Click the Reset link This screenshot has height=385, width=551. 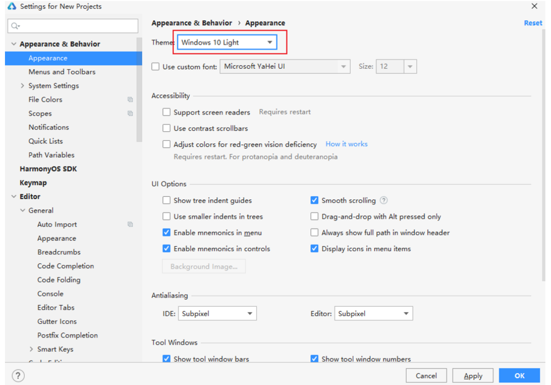tap(533, 23)
